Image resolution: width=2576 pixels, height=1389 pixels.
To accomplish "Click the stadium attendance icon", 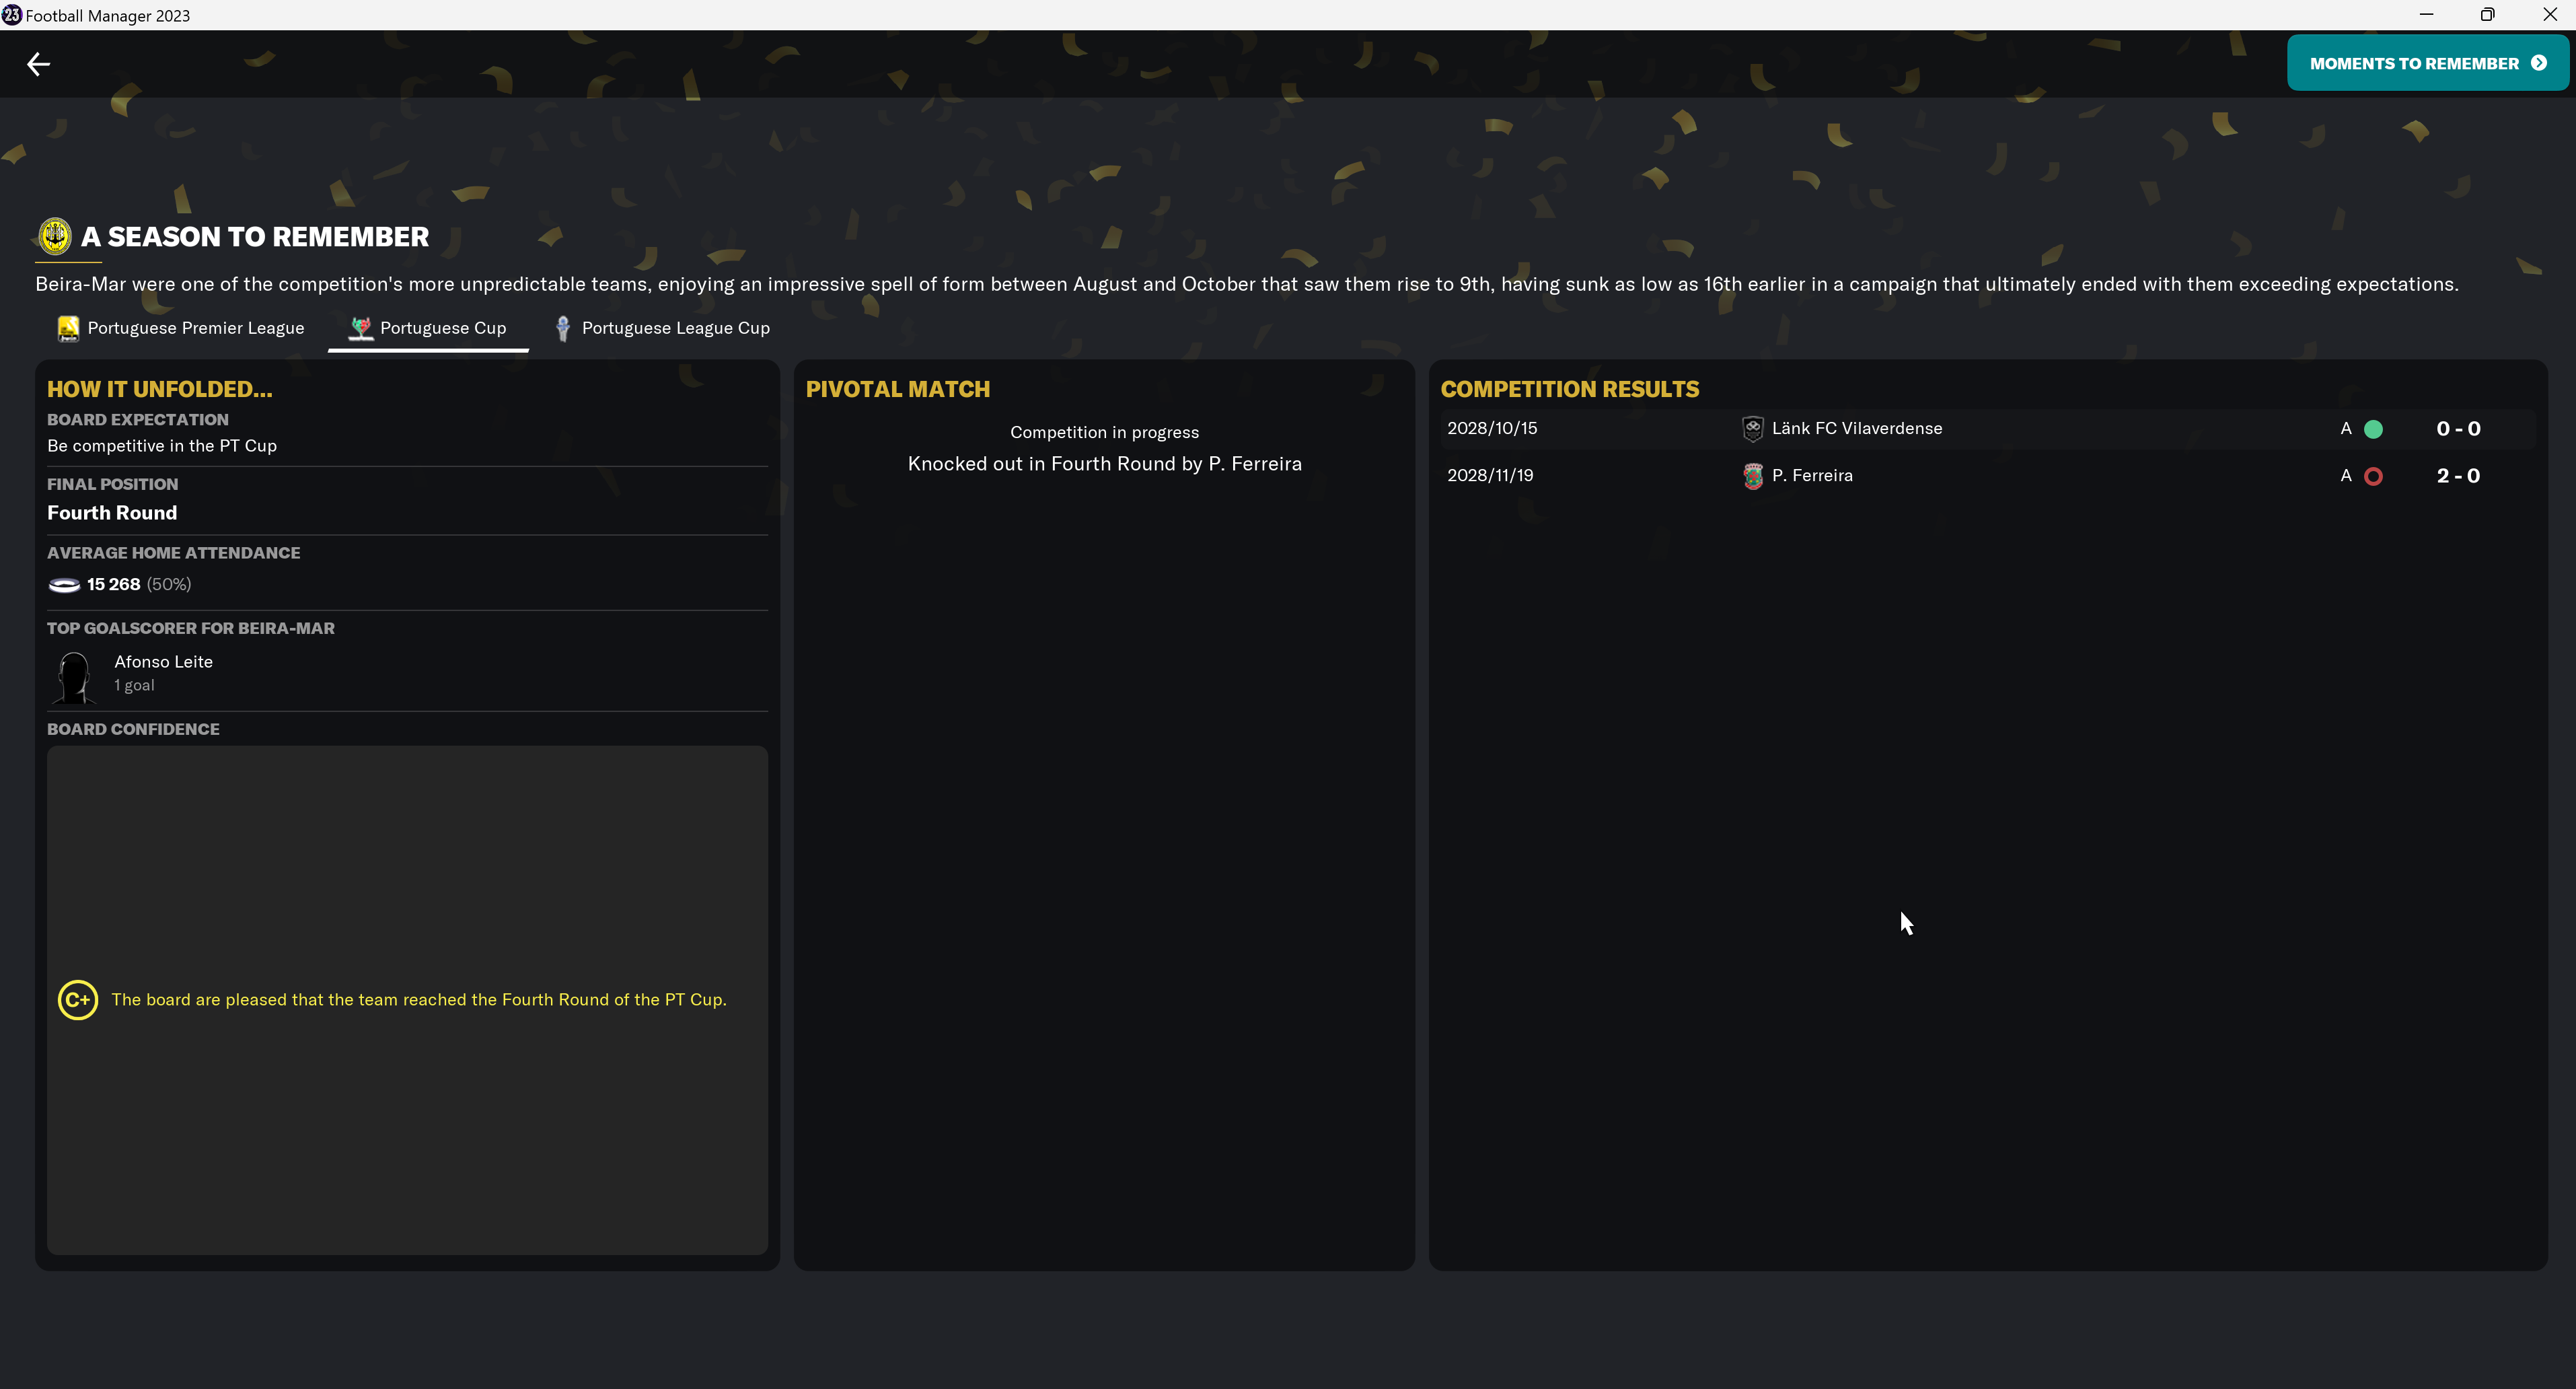I will click(x=64, y=585).
